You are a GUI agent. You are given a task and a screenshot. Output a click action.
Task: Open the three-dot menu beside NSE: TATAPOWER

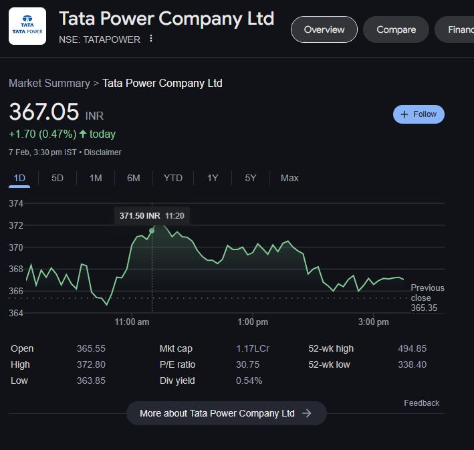[151, 39]
